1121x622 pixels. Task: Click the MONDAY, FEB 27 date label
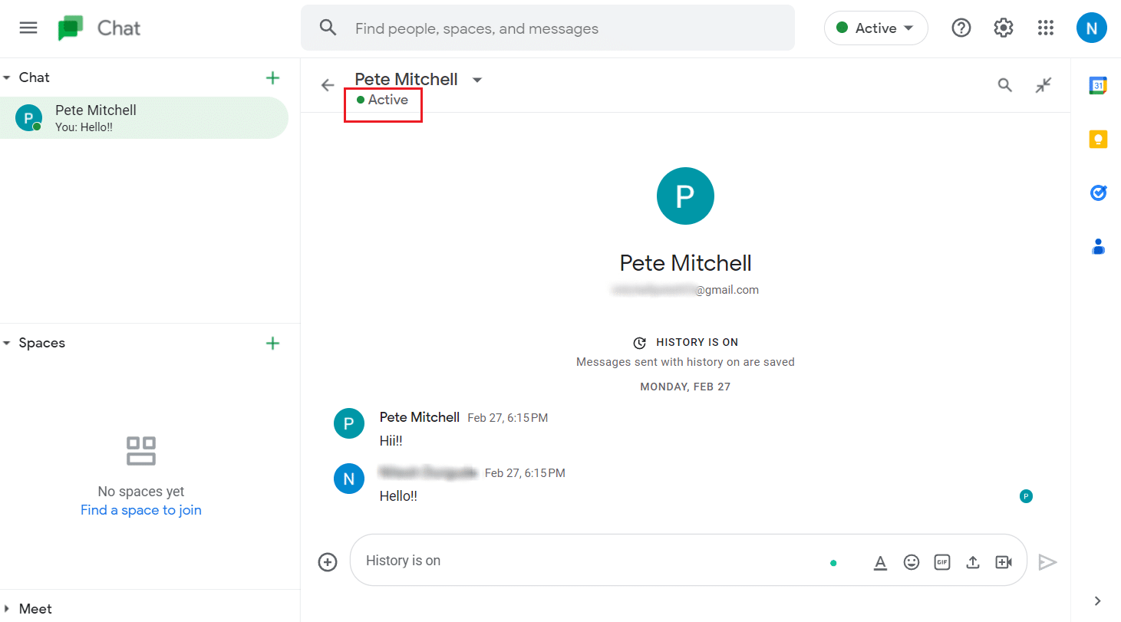click(x=685, y=387)
